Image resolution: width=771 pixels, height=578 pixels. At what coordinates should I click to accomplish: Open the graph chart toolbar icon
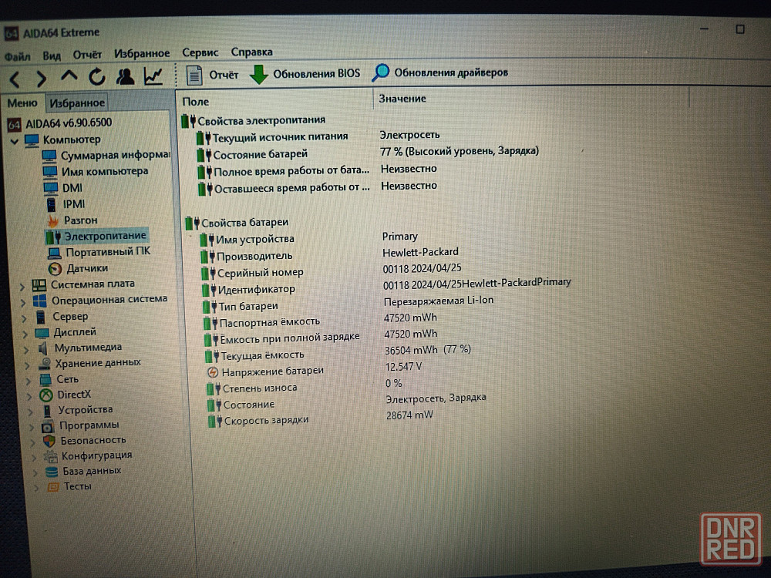[x=153, y=76]
